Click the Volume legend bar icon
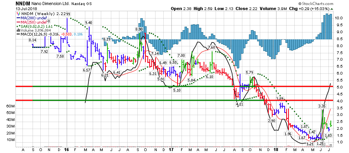The width and height of the screenshot is (349, 153). [x=18, y=31]
